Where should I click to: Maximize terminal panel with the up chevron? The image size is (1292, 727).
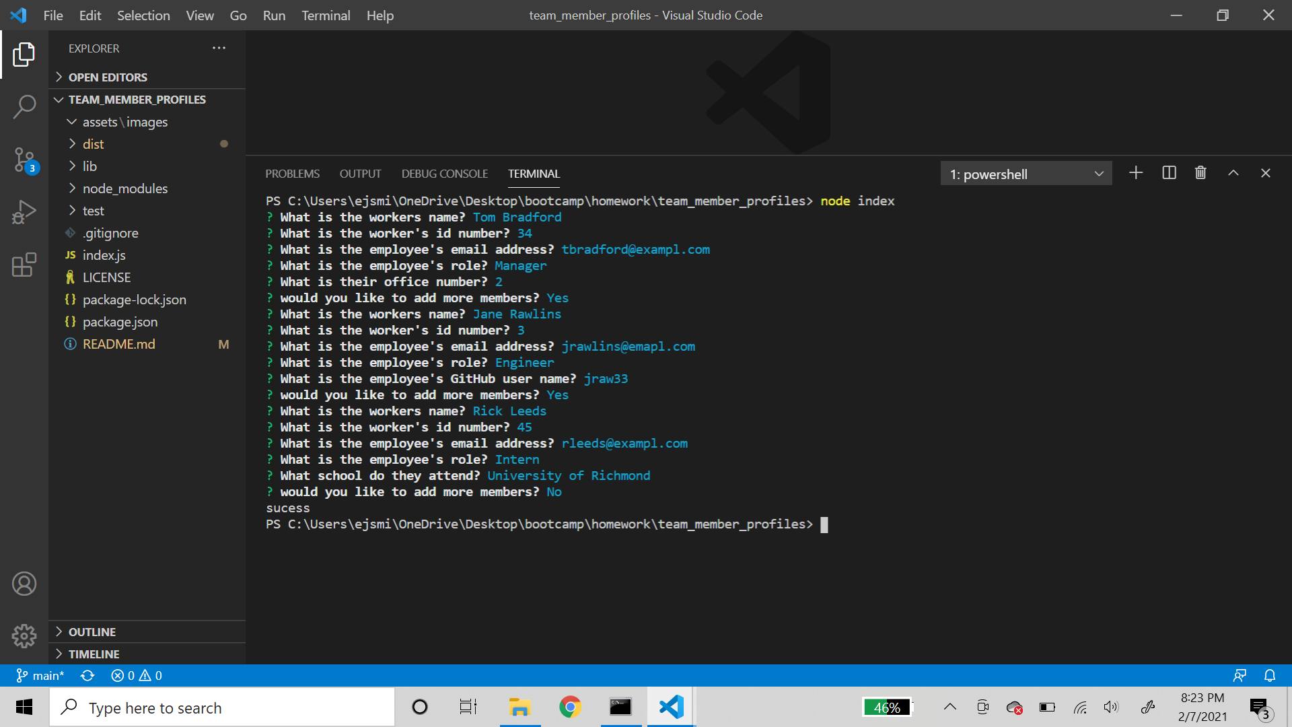[x=1233, y=173]
